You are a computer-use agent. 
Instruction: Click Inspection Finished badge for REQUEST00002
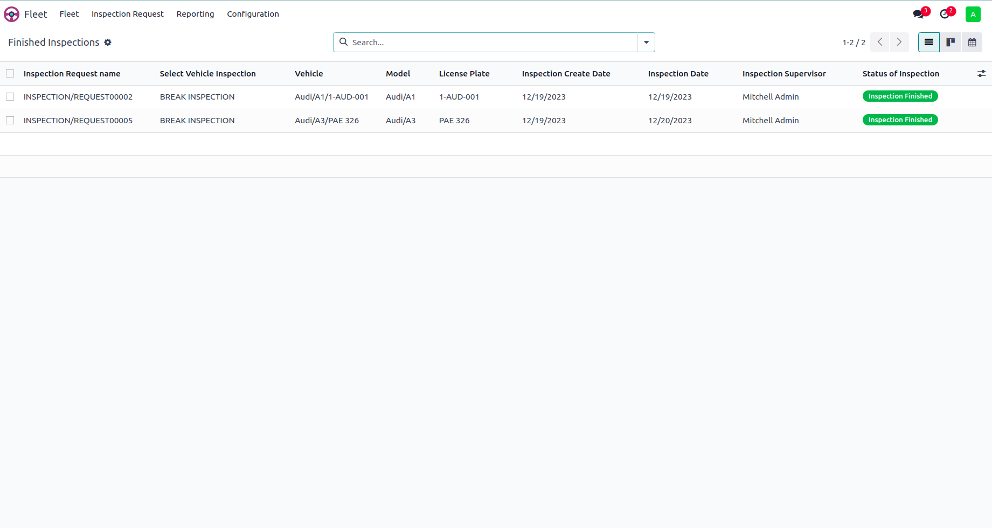[x=900, y=96]
